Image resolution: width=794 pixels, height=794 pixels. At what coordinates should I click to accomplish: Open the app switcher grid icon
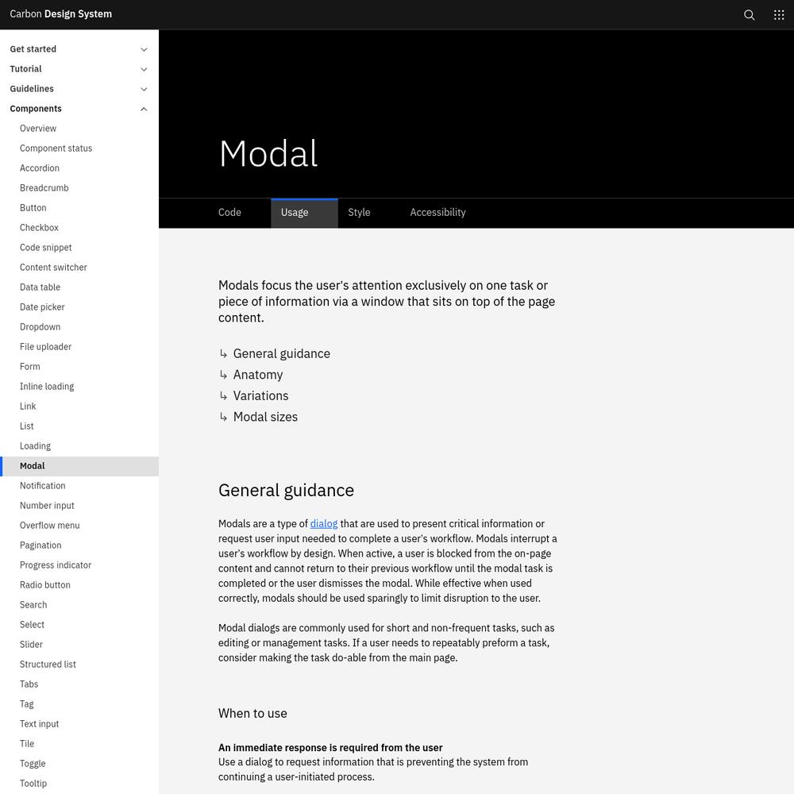pos(779,14)
